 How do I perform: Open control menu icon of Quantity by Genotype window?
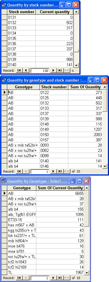tap(4, 181)
